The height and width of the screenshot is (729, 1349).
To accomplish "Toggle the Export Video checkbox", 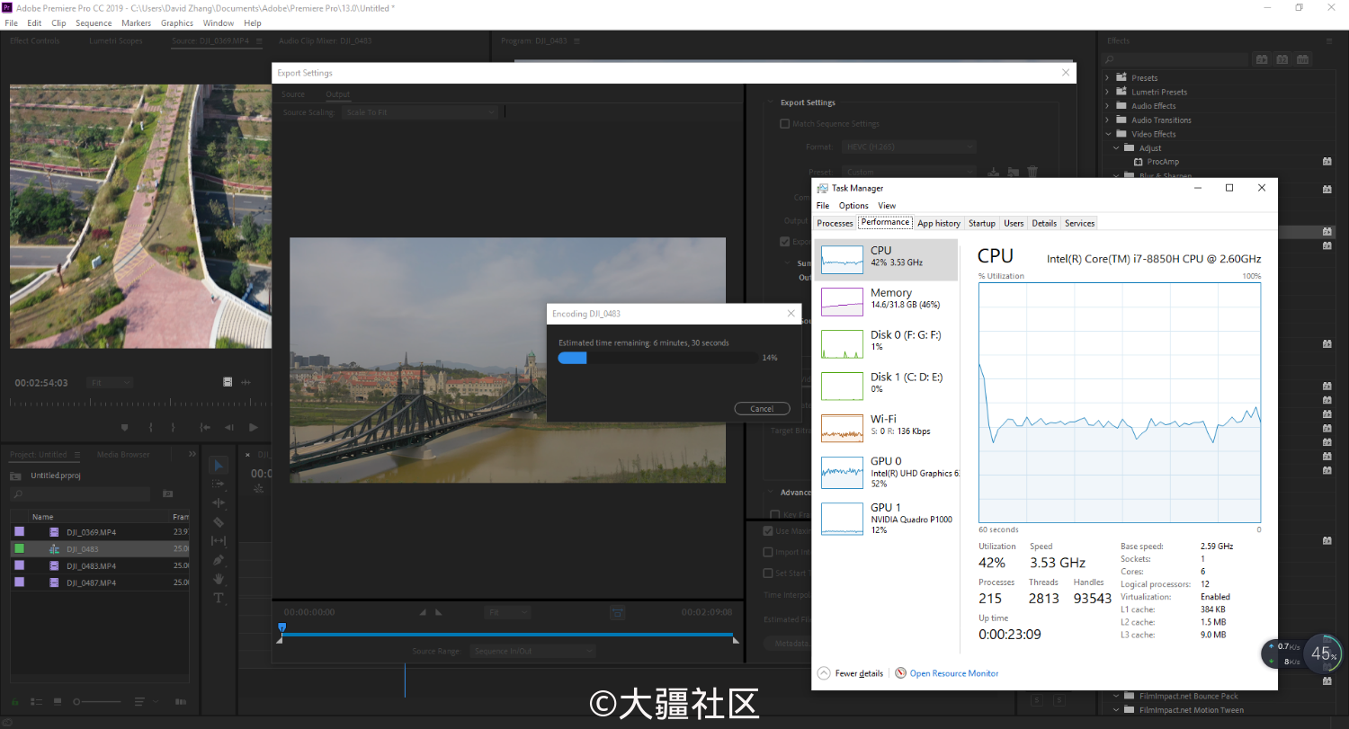I will click(x=784, y=241).
